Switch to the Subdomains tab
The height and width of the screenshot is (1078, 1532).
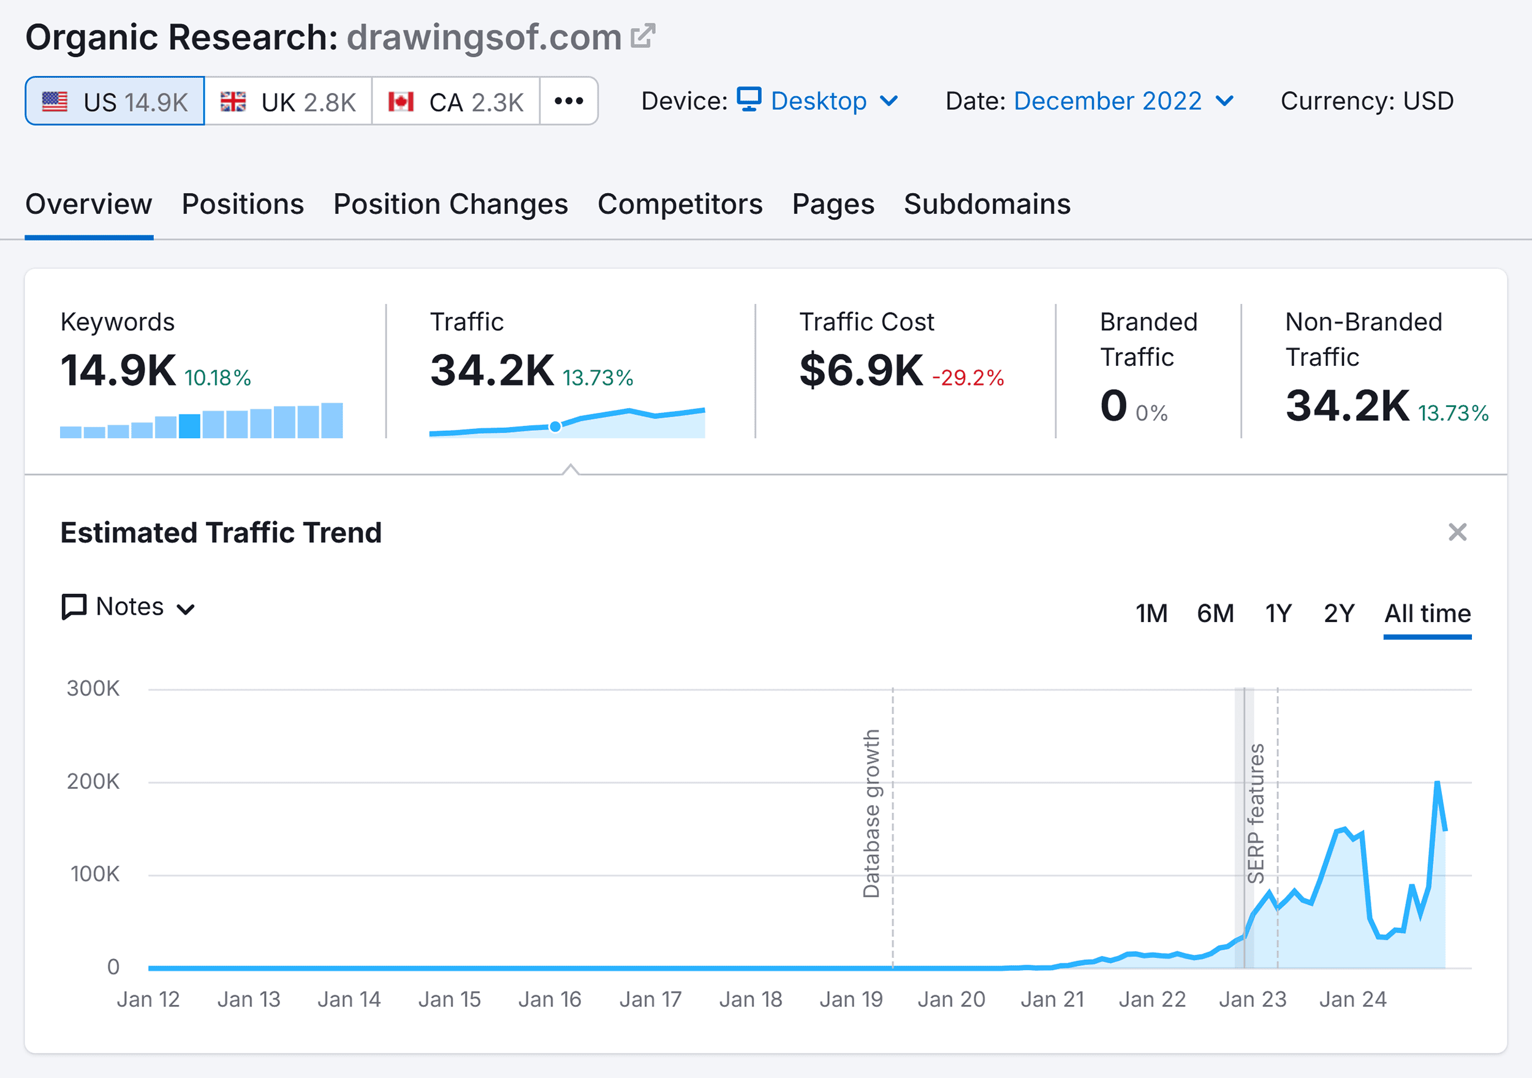[987, 204]
